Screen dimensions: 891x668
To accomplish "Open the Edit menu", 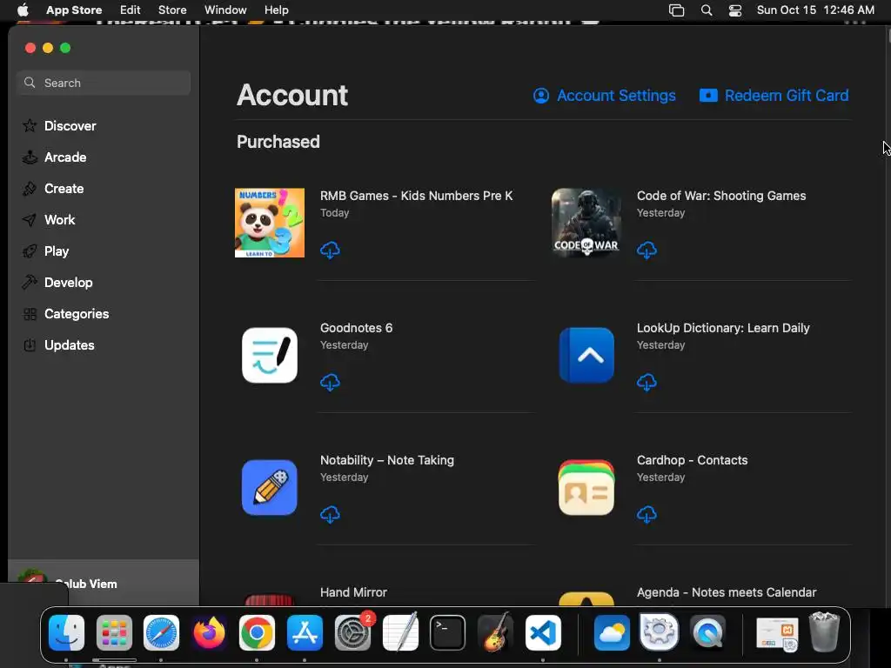I will [131, 10].
